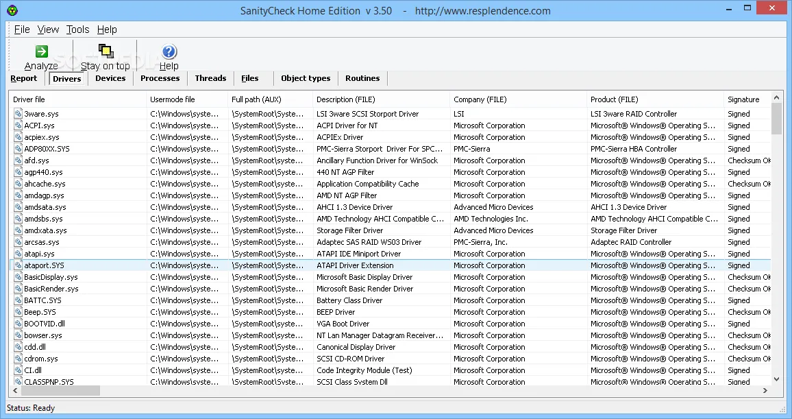Click the file icon beside Beep.SYS
Viewport: 792px width, 419px height.
tap(18, 311)
